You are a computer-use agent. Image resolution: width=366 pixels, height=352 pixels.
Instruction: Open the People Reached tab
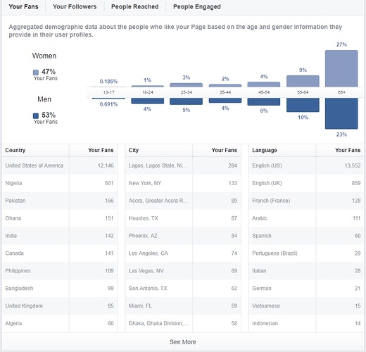135,6
